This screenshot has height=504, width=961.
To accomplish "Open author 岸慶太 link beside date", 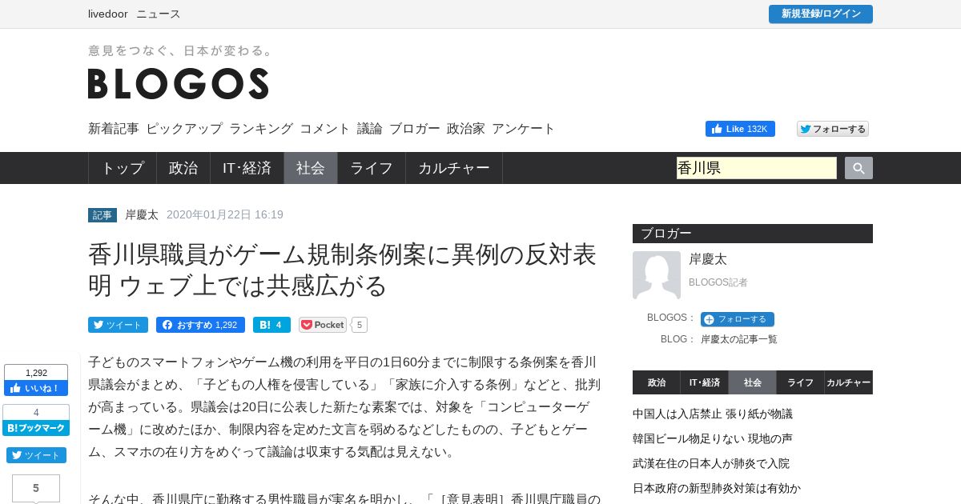I will coord(142,215).
